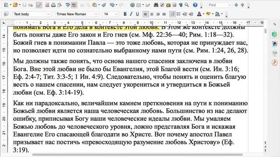The height and width of the screenshot is (157, 280).
Task: Click the vertical scrollbar thumb
Action: tap(266, 31)
